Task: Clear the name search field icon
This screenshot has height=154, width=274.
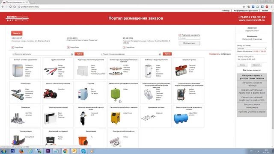Action: coord(160,54)
